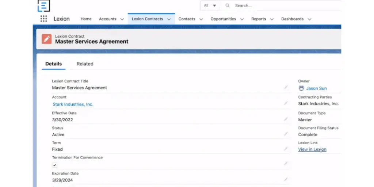Select the Lexion Contracts tab

(148, 19)
